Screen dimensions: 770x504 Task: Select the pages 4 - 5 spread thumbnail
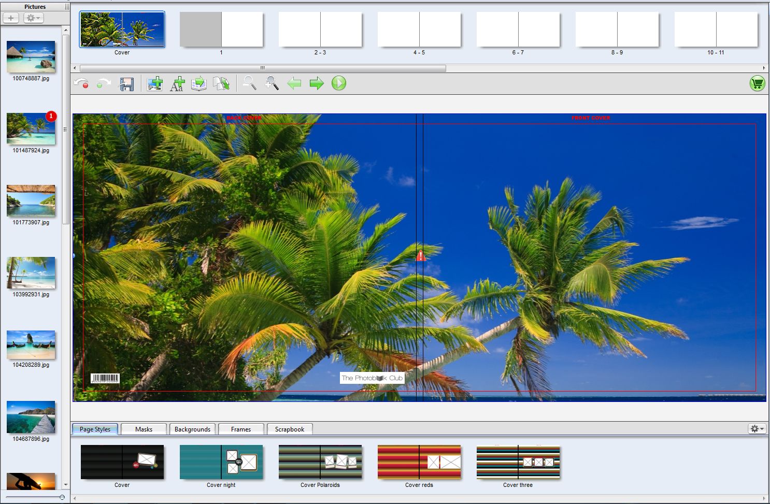click(x=419, y=30)
